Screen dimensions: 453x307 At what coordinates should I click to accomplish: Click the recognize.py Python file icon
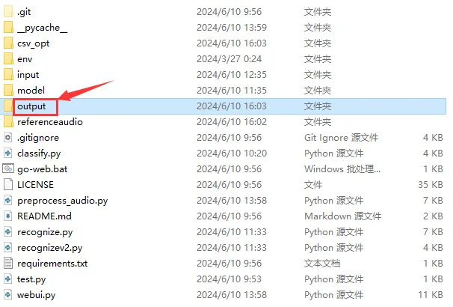click(x=8, y=232)
